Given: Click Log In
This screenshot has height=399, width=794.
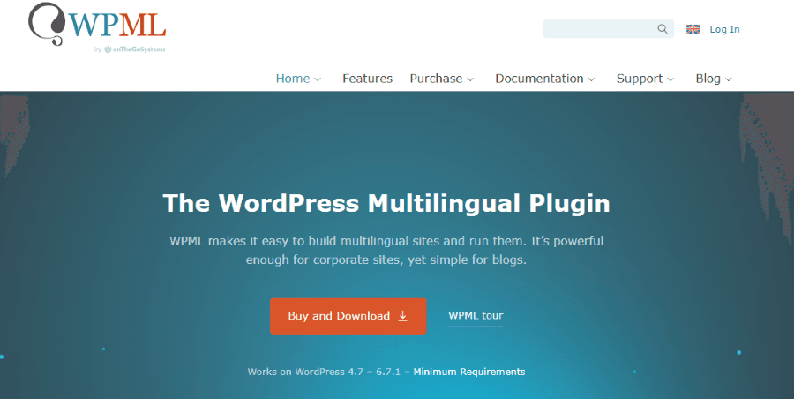Looking at the screenshot, I should pos(724,29).
